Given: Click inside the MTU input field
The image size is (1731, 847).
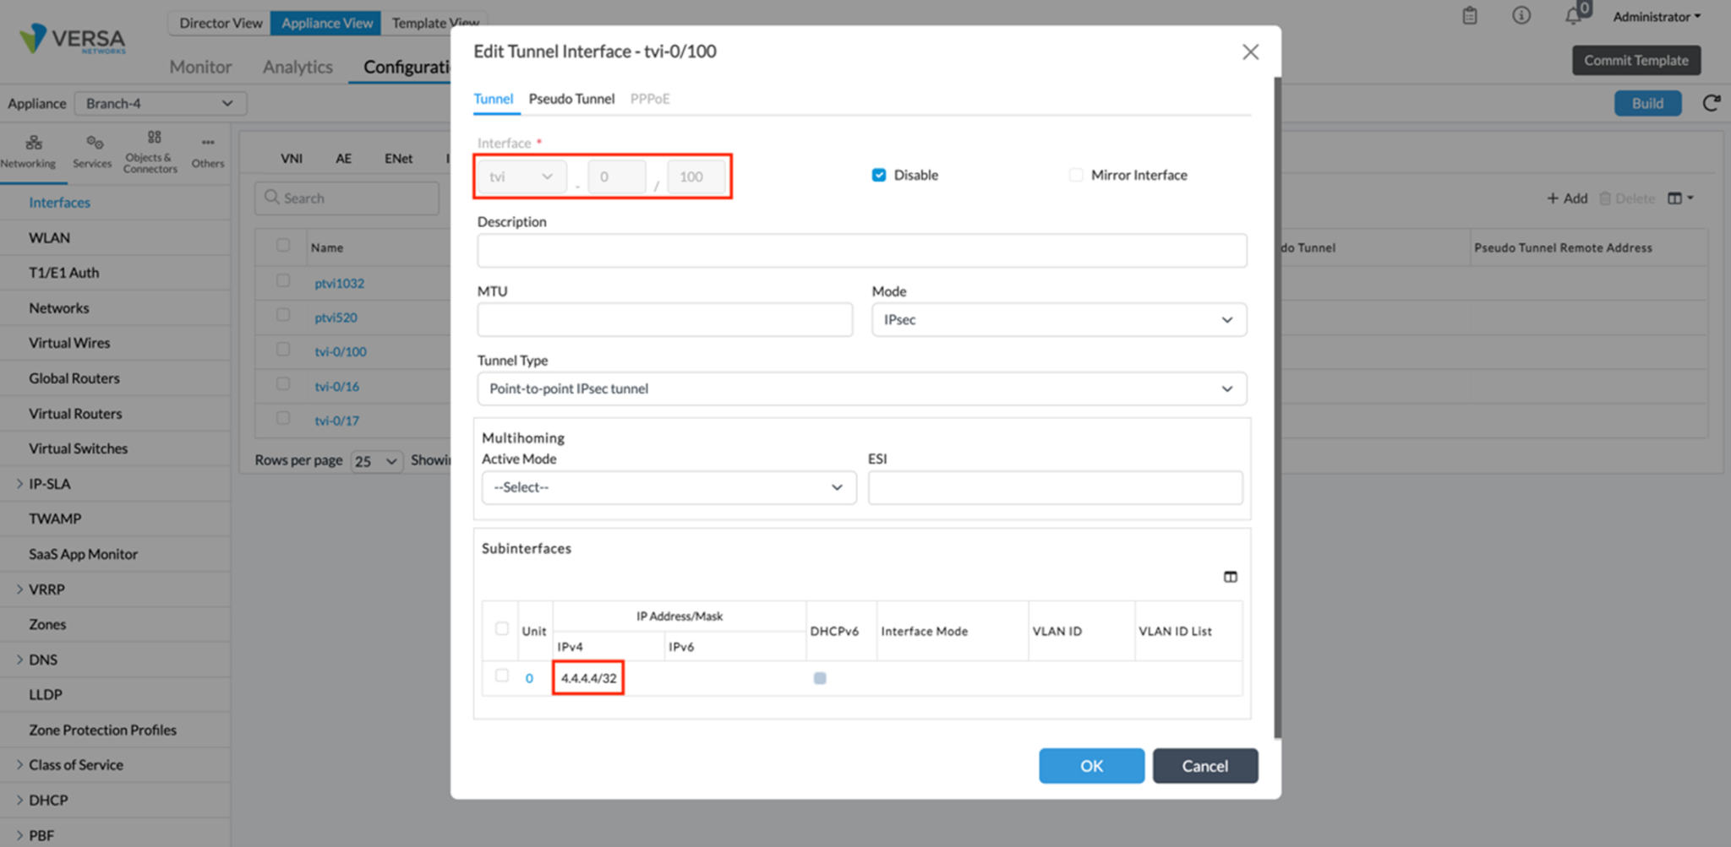Looking at the screenshot, I should 664,319.
